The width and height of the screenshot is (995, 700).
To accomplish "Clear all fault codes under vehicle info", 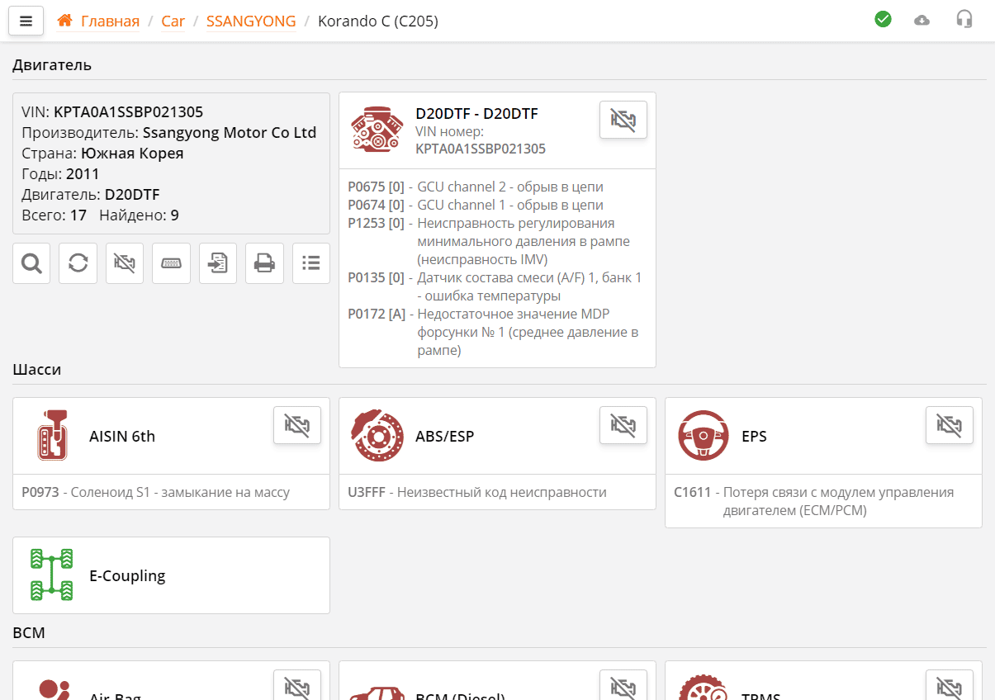I will coord(125,263).
